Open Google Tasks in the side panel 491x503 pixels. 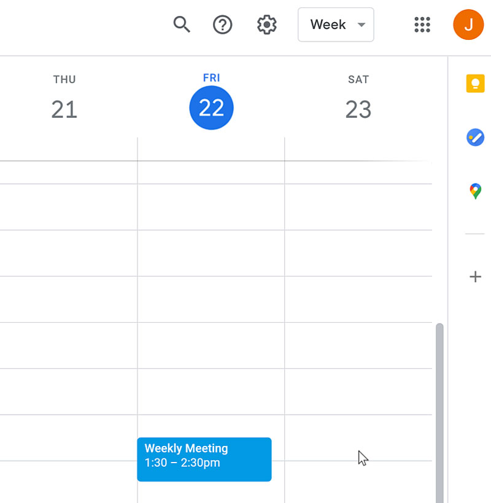click(x=475, y=137)
